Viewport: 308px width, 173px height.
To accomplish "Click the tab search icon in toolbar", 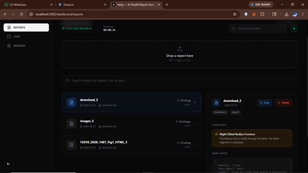I will 274,14.
